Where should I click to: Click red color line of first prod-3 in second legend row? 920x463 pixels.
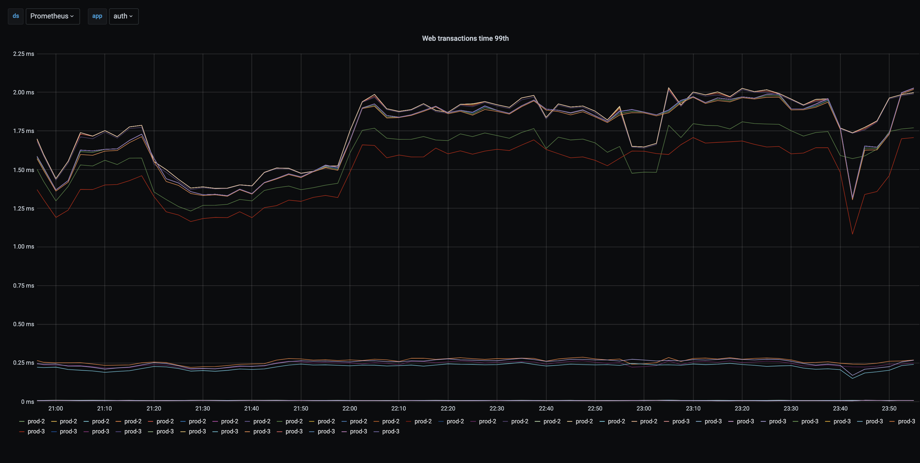point(22,432)
